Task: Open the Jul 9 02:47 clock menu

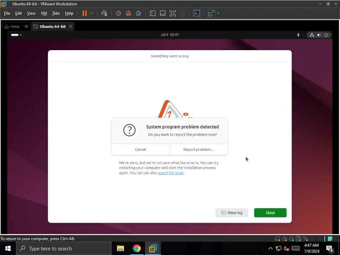Action: (x=170, y=35)
